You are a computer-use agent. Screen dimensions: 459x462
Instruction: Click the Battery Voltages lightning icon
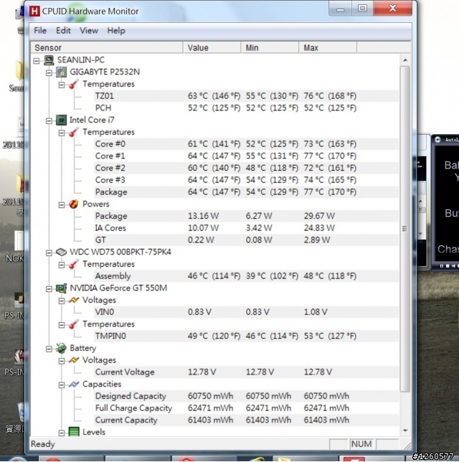point(74,360)
